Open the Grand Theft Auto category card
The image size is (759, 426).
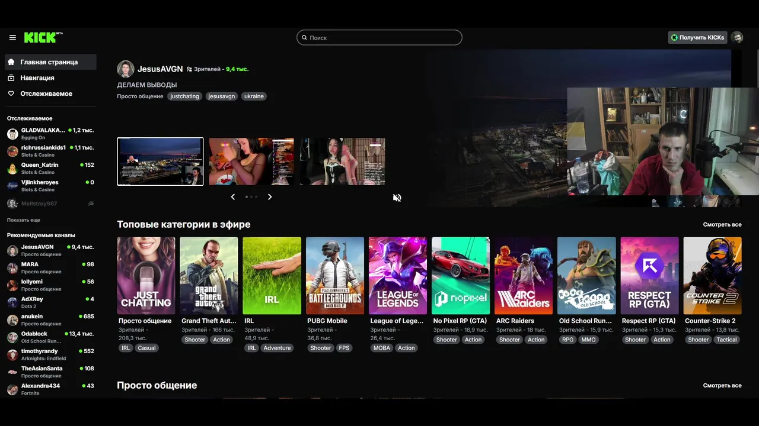click(209, 276)
